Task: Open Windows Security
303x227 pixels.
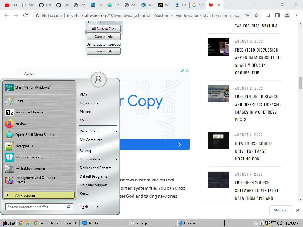Action: click(x=39, y=157)
